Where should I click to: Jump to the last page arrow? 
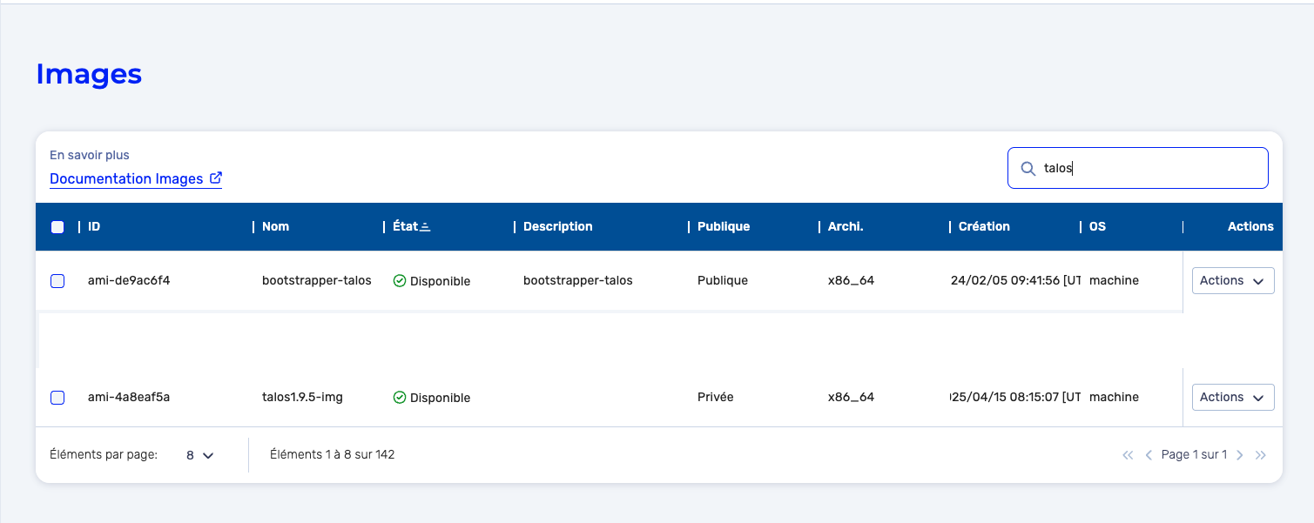point(1260,455)
